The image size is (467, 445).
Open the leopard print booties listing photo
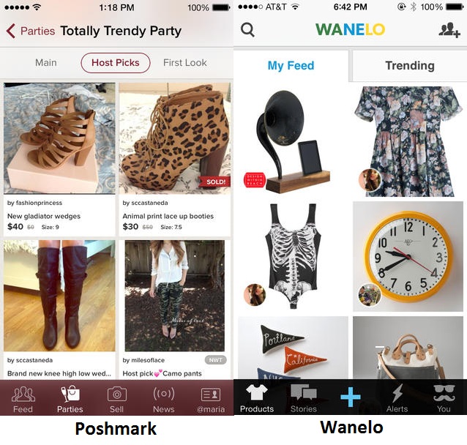[174, 138]
